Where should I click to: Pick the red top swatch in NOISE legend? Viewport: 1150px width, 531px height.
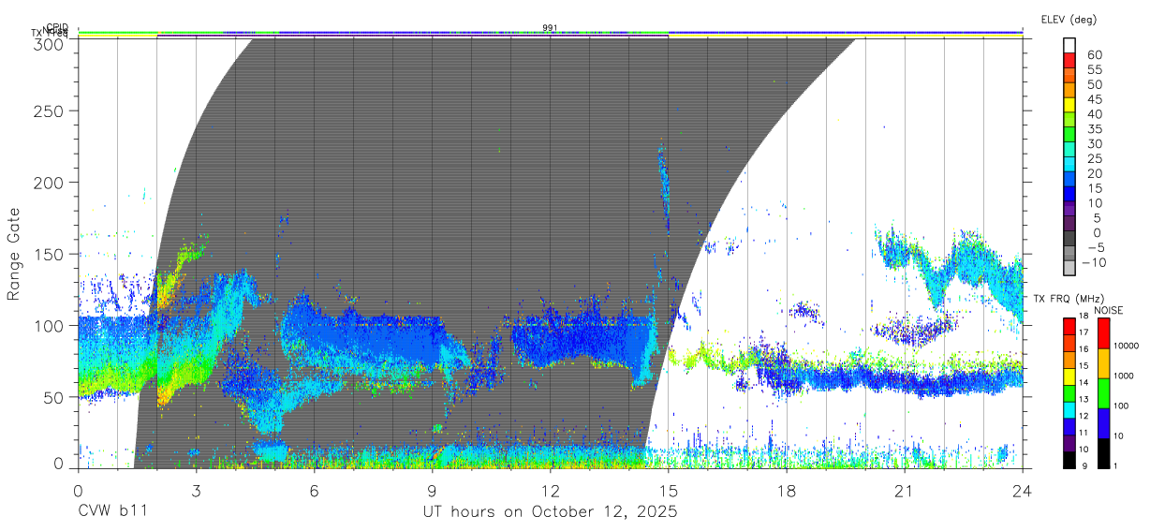pos(1102,333)
